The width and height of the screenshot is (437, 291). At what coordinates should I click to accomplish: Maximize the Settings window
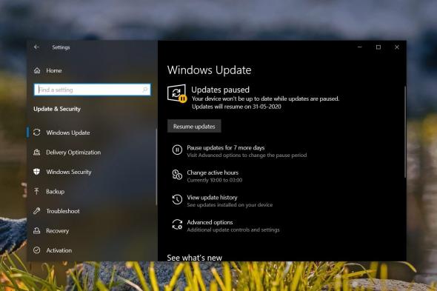(378, 47)
